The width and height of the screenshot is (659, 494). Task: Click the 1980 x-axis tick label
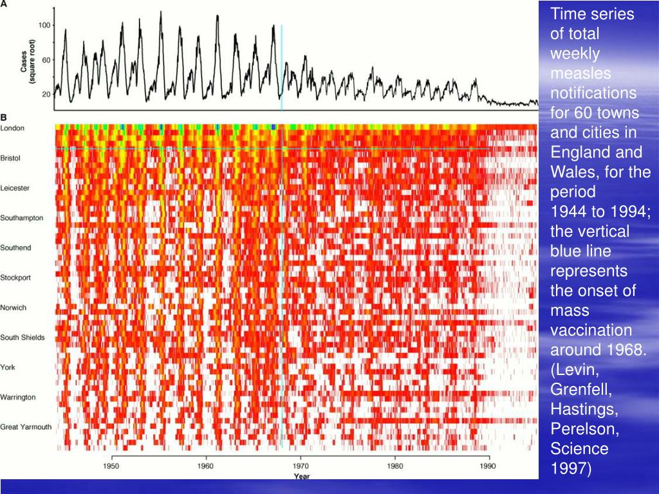[395, 466]
